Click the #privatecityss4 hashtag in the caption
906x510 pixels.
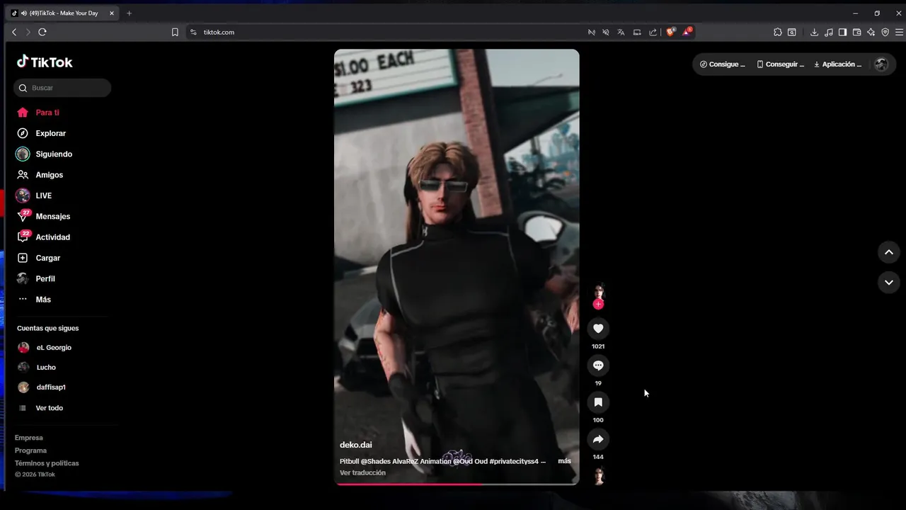pos(514,461)
